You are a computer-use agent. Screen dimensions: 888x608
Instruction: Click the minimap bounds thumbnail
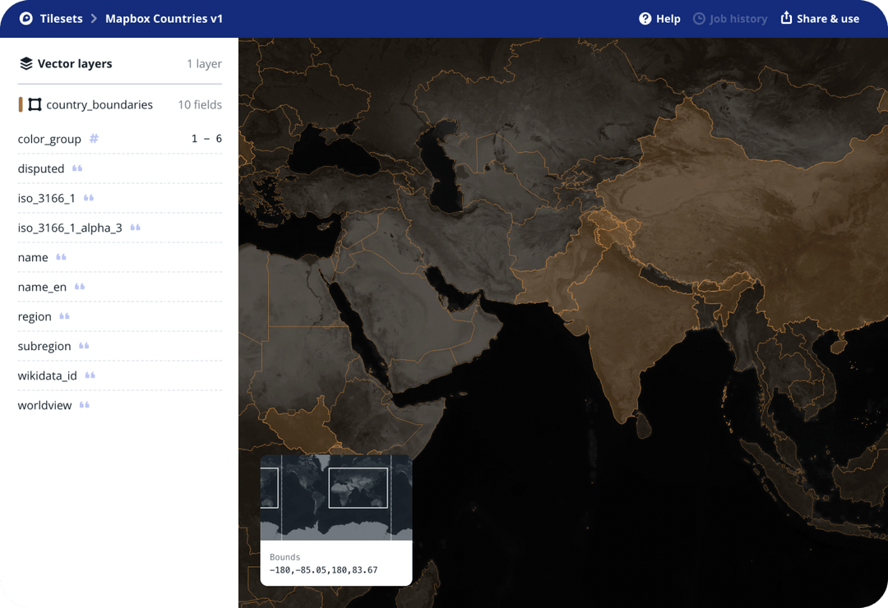[336, 499]
